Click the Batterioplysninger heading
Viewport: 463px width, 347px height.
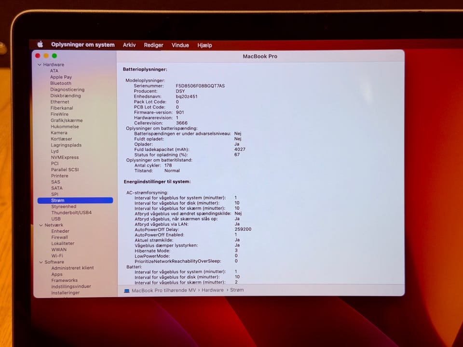click(x=145, y=69)
